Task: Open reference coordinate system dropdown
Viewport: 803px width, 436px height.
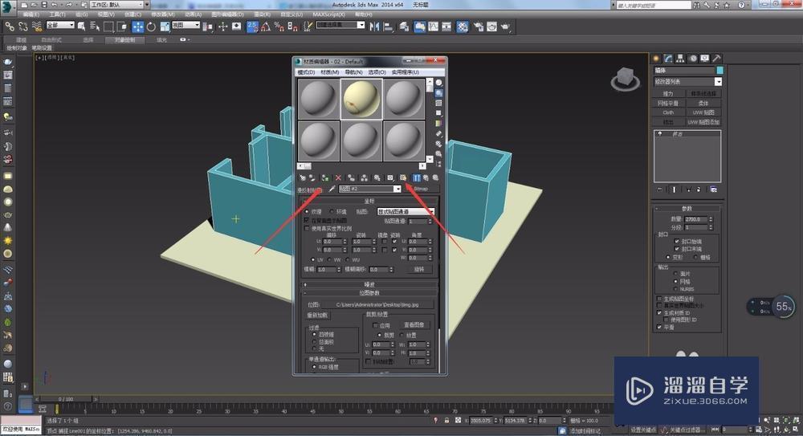Action: tap(185, 25)
